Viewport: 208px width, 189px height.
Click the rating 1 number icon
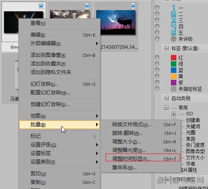174,8
